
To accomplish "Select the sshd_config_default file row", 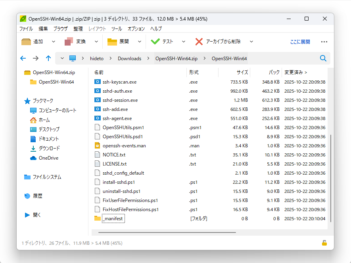I will [x=209, y=173].
